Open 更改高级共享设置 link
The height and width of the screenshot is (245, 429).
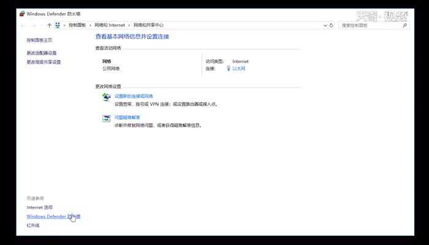(x=44, y=62)
